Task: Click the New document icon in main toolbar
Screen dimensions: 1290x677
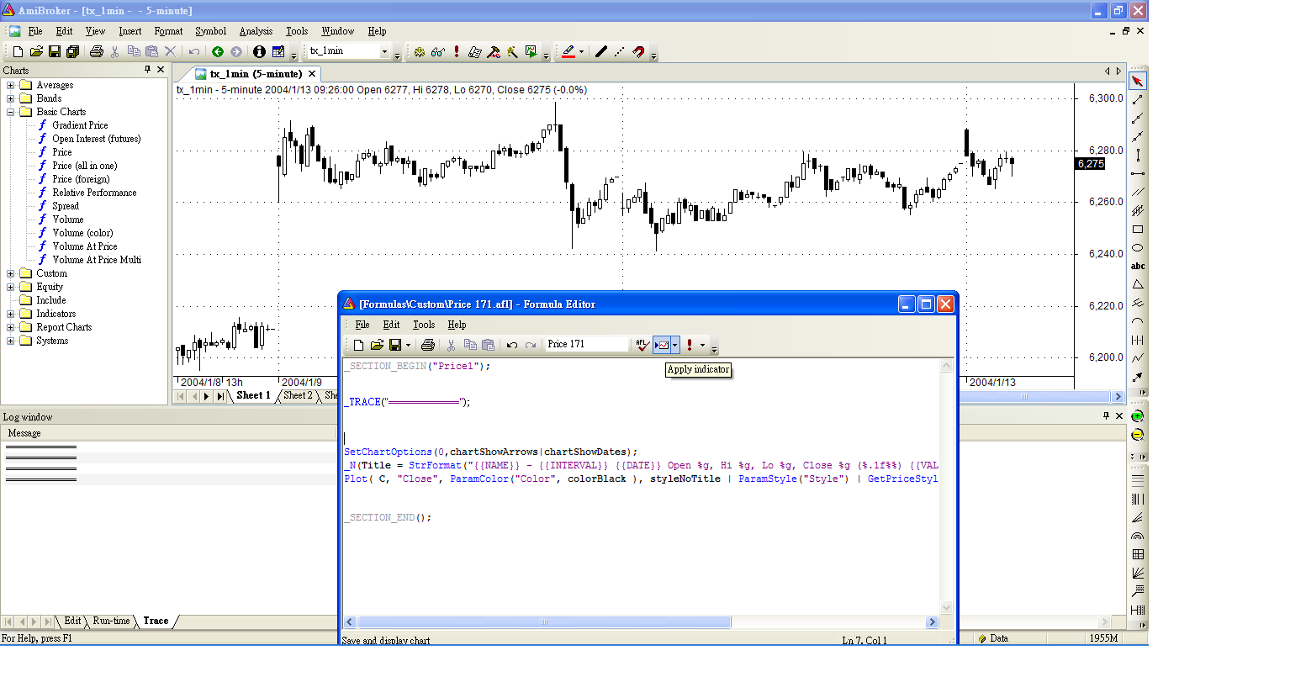Action: (x=18, y=51)
